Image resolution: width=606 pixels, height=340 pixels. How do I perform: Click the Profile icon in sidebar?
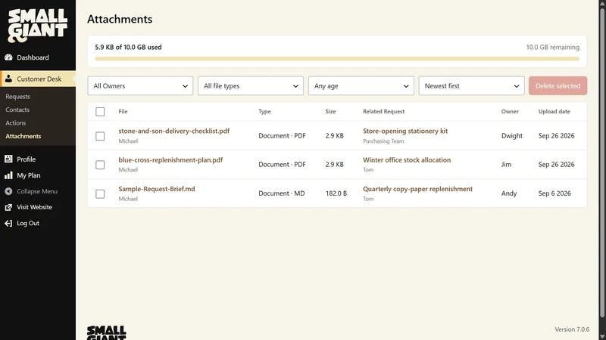[x=8, y=159]
